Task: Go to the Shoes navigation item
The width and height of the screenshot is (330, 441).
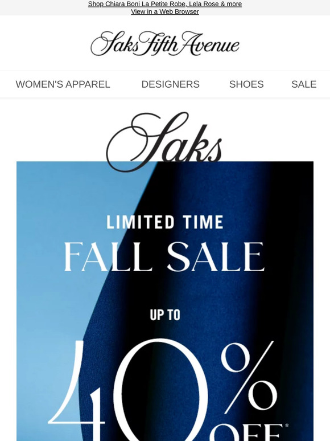Action: 246,84
